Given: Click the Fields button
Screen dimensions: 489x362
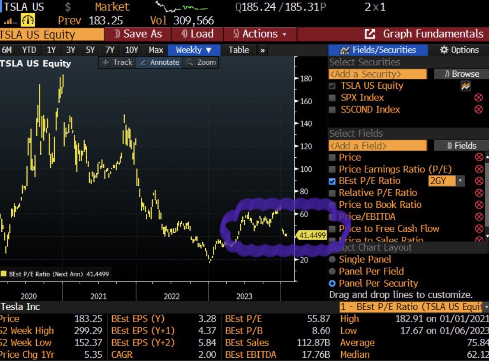Looking at the screenshot, I should click(461, 146).
